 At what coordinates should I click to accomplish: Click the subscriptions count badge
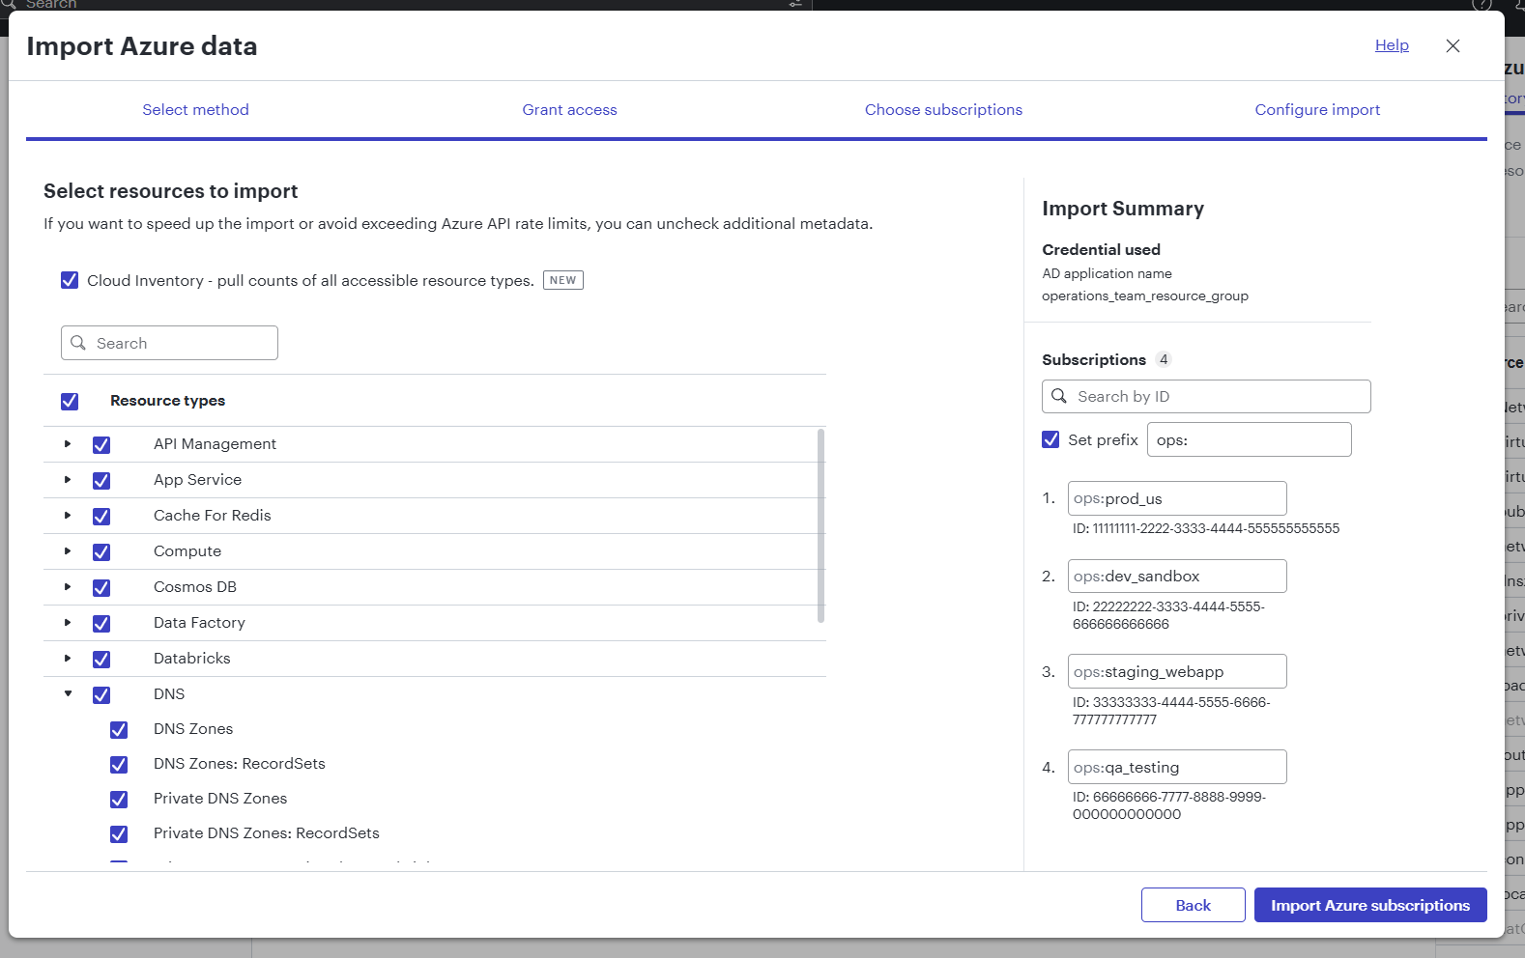(1164, 359)
